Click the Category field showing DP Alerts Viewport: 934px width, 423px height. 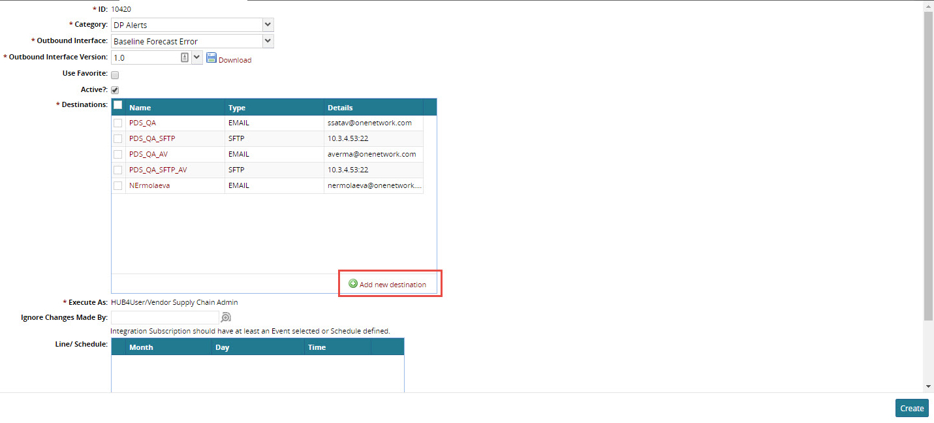[x=187, y=25]
